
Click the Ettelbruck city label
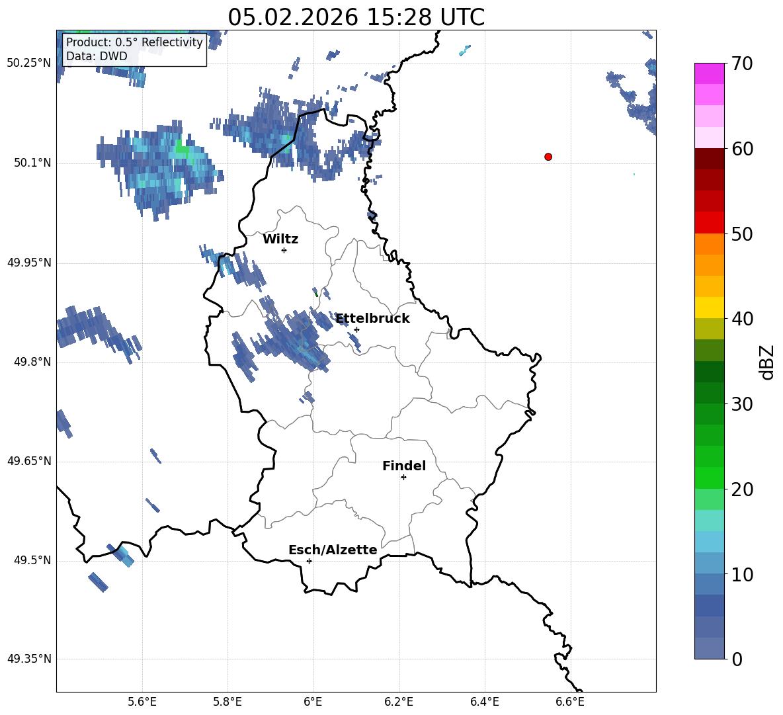[x=372, y=319]
